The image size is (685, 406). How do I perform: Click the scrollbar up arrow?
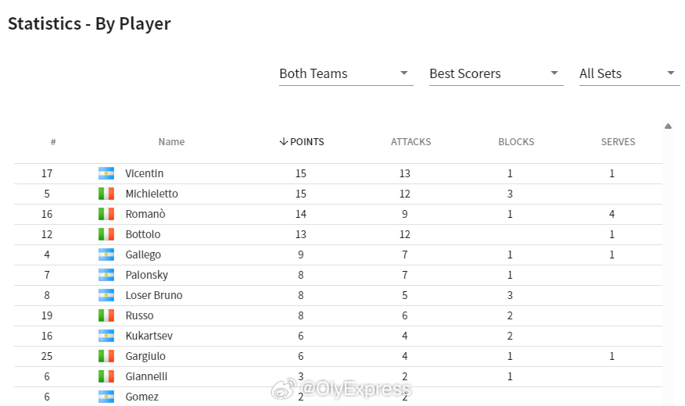(668, 126)
